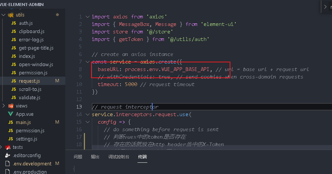This screenshot has height=174, width=332.
Task: Click the JS icon beside settings.js
Action: point(11,139)
